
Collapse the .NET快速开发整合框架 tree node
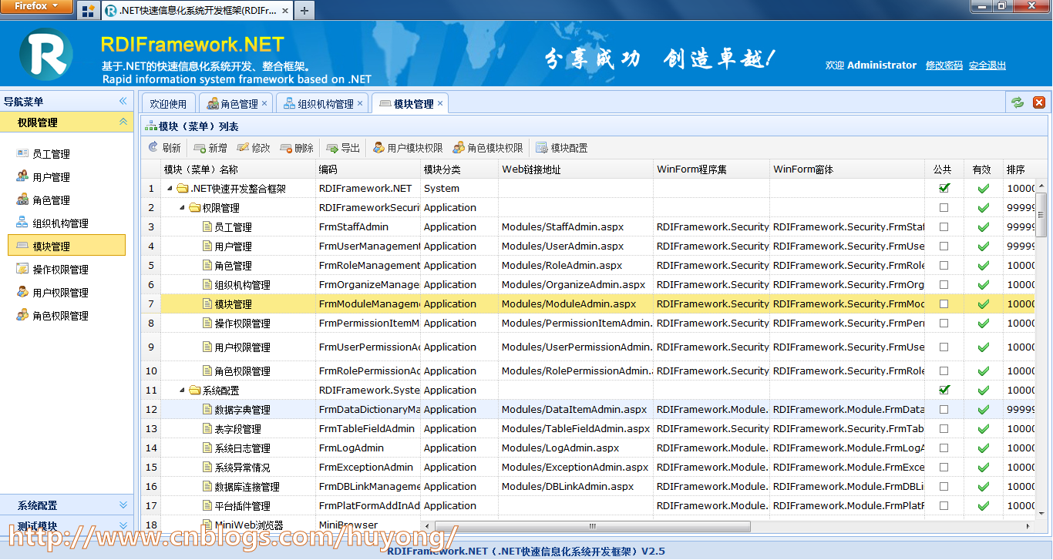[x=170, y=189]
